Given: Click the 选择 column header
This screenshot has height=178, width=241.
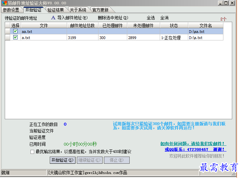Looking at the screenshot, I should [x=15, y=25].
